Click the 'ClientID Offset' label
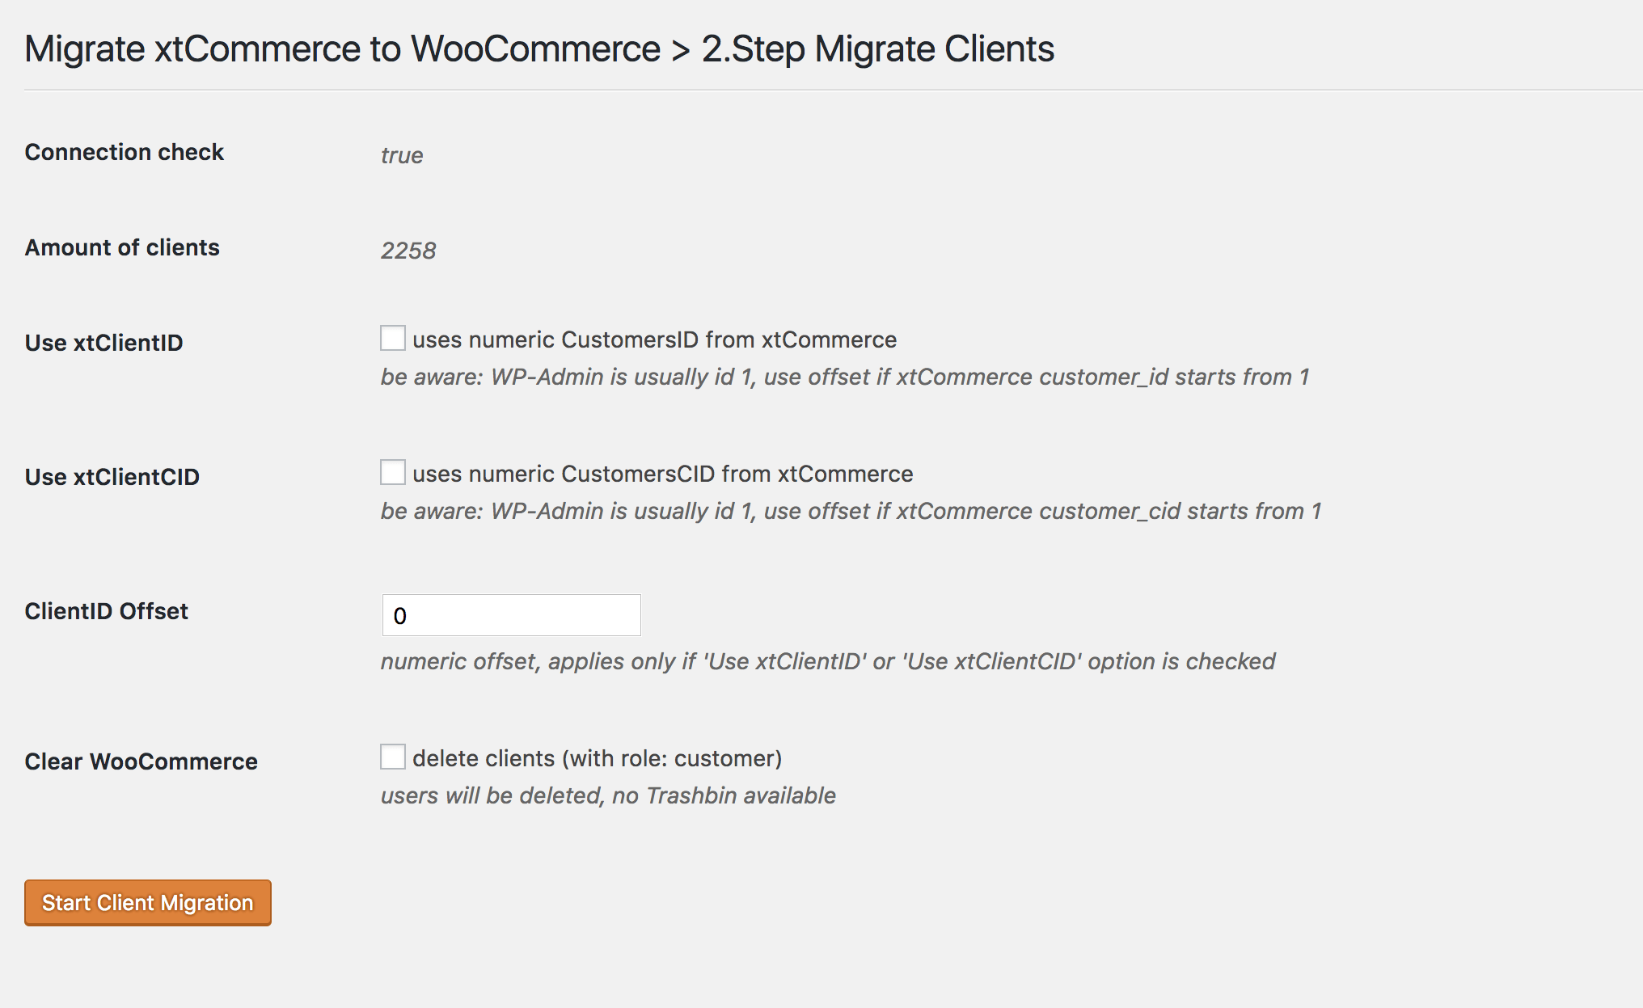This screenshot has height=1008, width=1643. 106,611
